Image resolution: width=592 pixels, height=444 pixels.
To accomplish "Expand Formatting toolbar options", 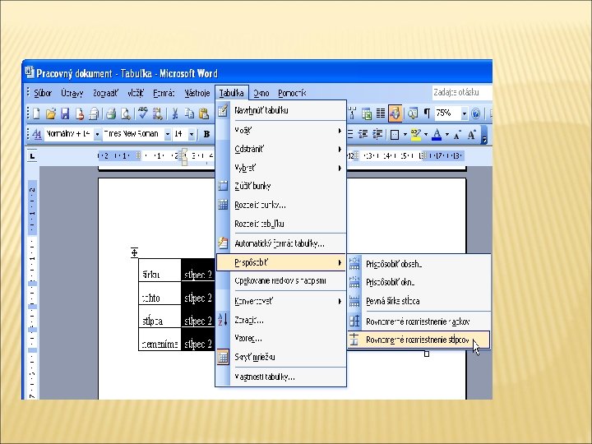I will [484, 135].
